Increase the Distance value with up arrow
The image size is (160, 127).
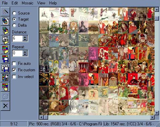pyautogui.click(x=25, y=37)
